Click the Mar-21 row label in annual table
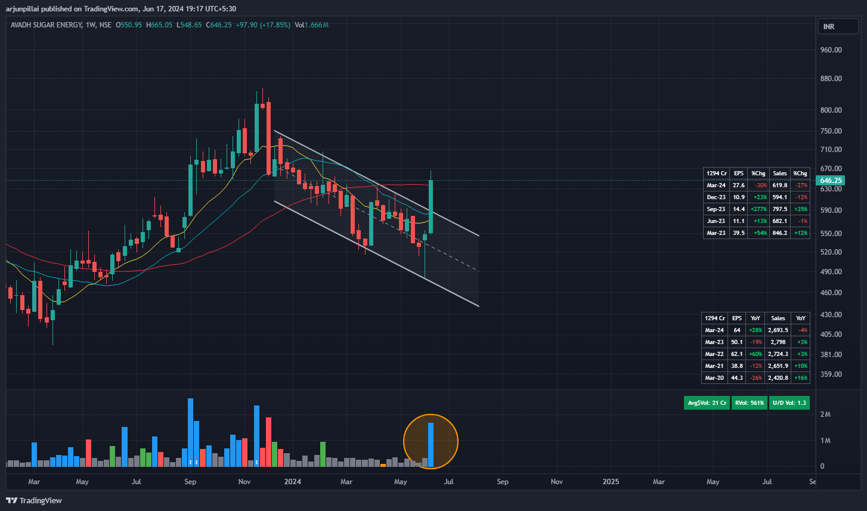The width and height of the screenshot is (867, 511). click(x=714, y=366)
